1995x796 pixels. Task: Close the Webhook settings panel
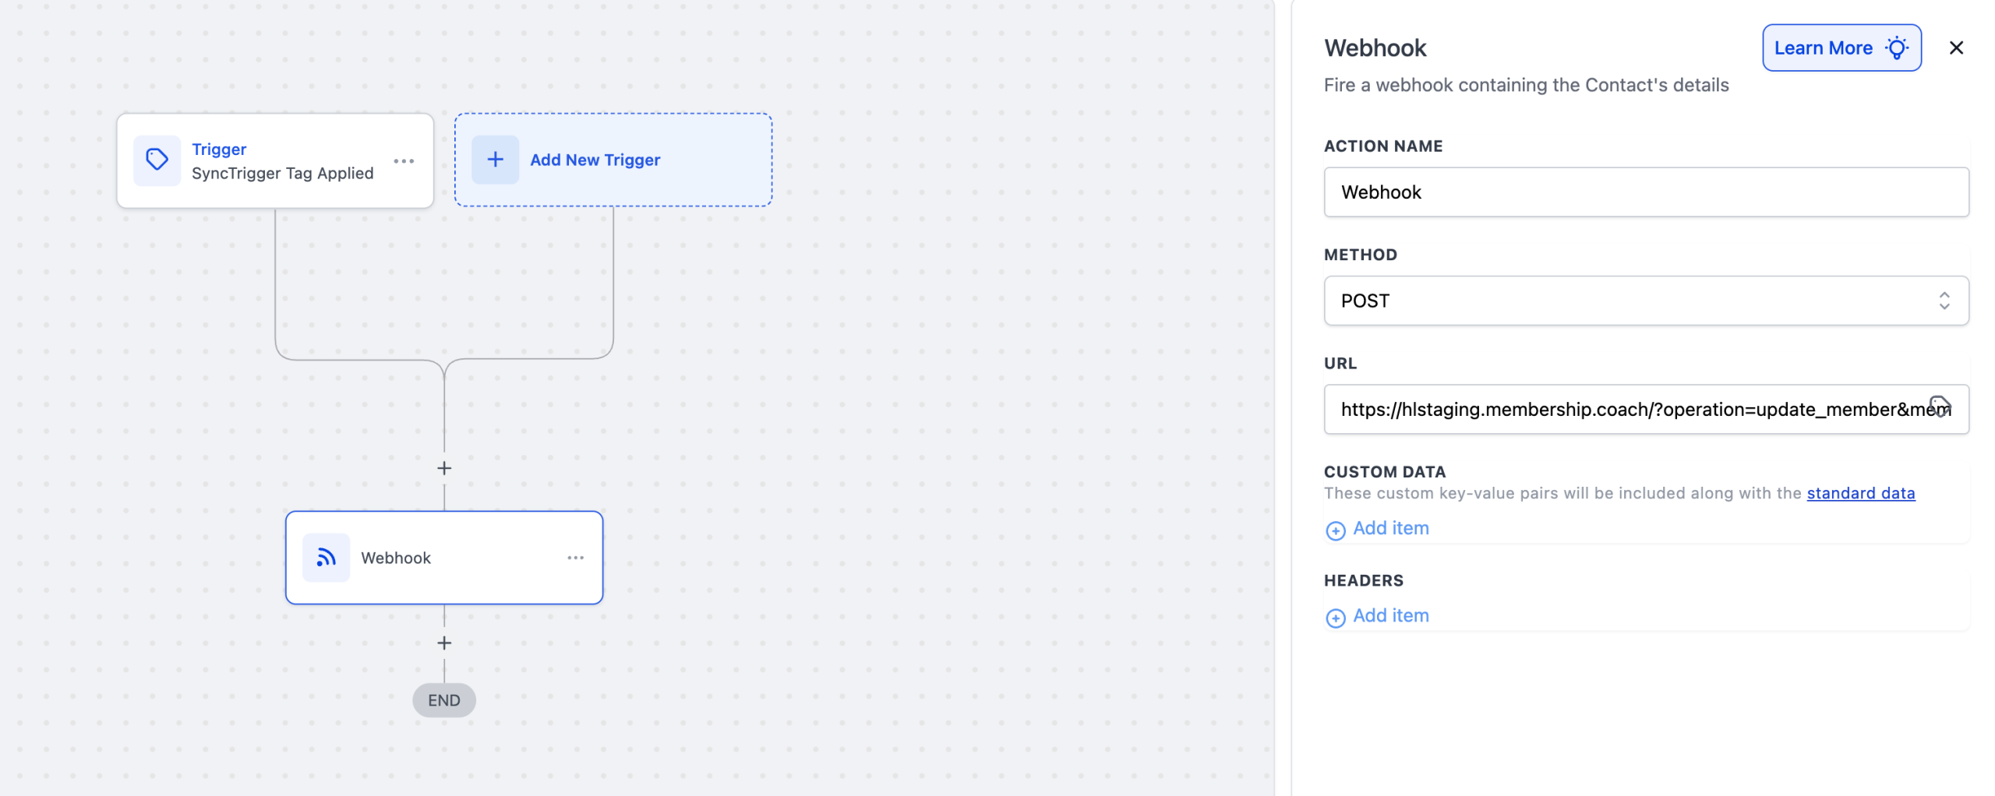(1955, 48)
